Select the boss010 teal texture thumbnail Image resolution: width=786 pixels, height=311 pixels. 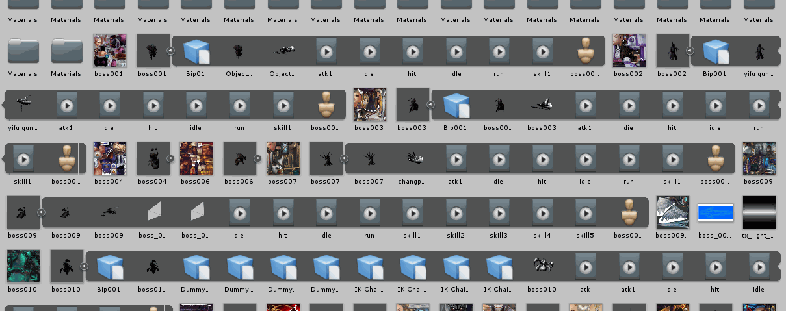[x=23, y=266]
